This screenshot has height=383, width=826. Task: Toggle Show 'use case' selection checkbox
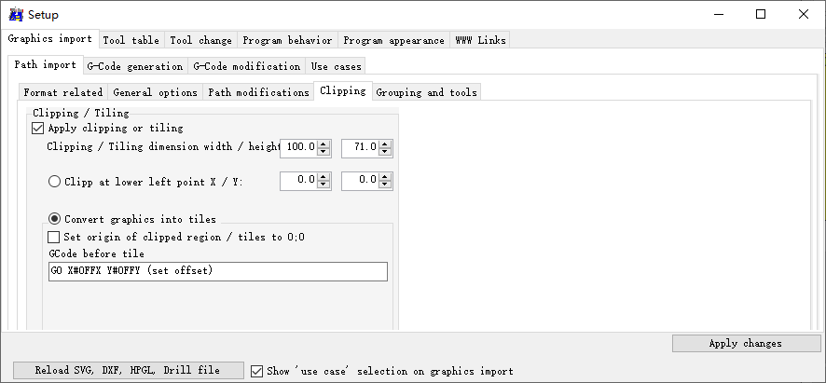coord(257,371)
